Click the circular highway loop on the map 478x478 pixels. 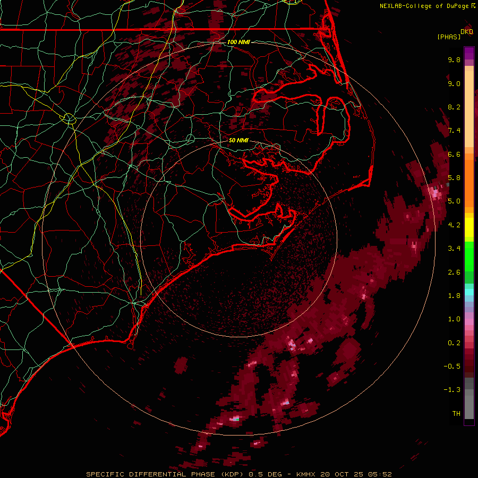click(x=69, y=118)
